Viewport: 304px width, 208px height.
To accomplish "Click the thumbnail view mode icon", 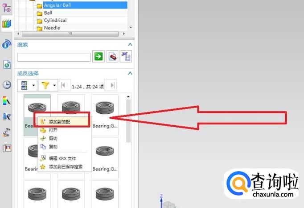I will pyautogui.click(x=25, y=85).
